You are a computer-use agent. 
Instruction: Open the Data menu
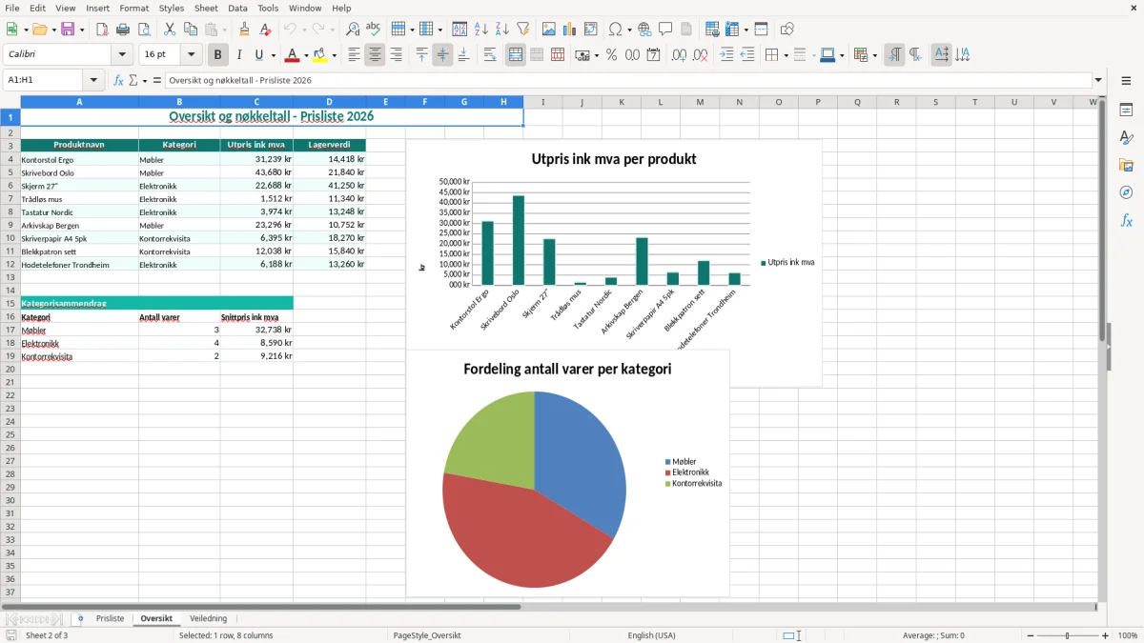click(237, 8)
